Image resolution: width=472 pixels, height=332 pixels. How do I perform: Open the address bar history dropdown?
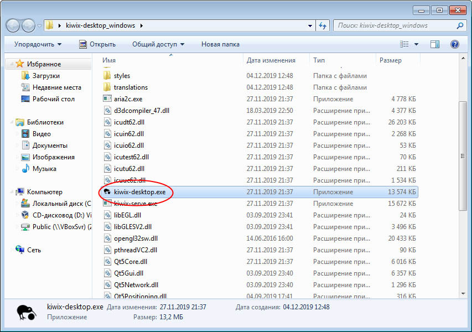pos(310,26)
